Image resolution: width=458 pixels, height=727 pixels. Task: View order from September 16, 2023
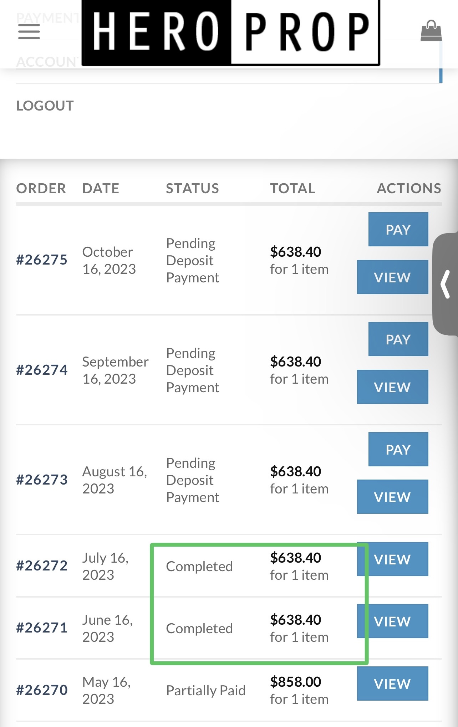tap(392, 387)
